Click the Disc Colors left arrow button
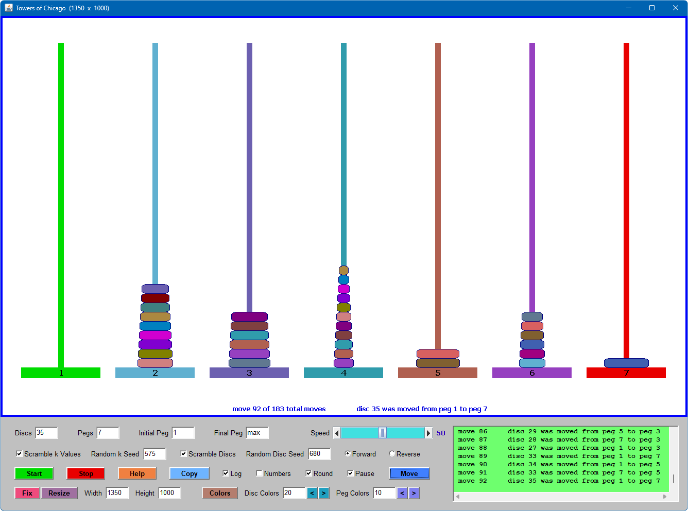The height and width of the screenshot is (511, 688). pyautogui.click(x=312, y=493)
